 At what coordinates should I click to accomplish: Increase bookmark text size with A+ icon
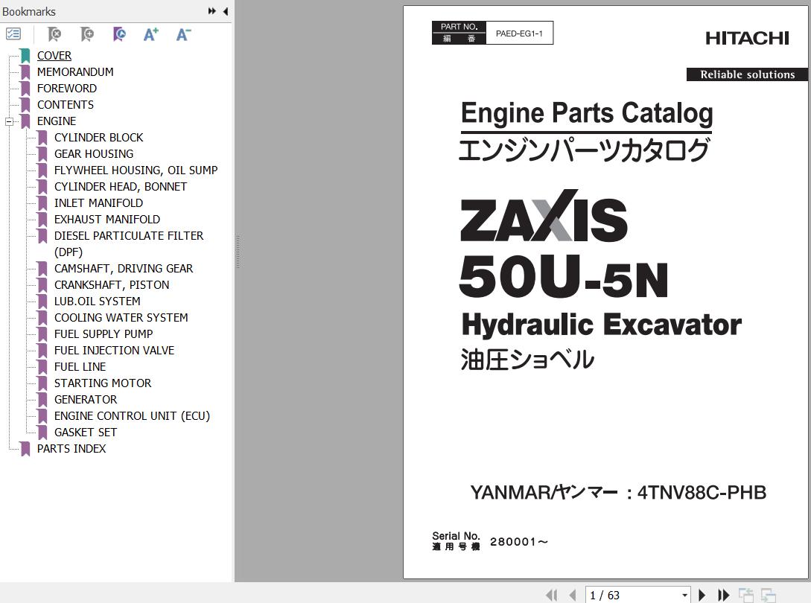[x=150, y=34]
